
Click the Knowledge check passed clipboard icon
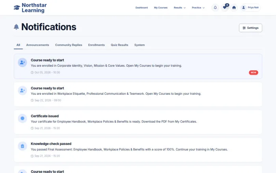click(x=22, y=146)
